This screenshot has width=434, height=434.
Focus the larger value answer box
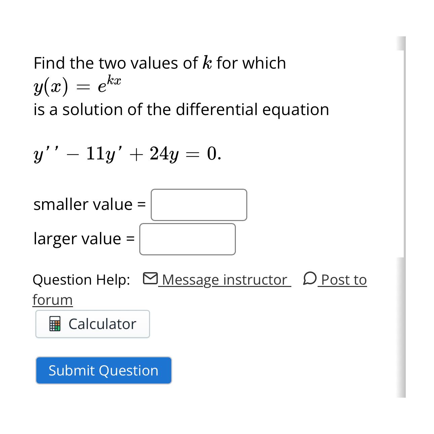coord(187,239)
